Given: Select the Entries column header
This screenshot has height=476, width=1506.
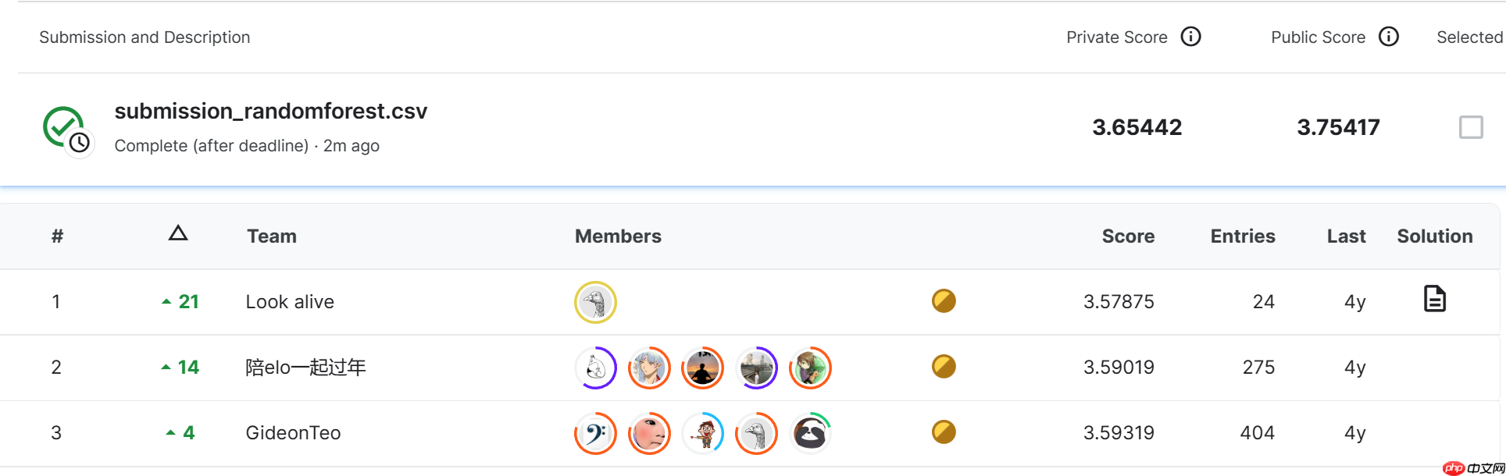Looking at the screenshot, I should [1242, 236].
